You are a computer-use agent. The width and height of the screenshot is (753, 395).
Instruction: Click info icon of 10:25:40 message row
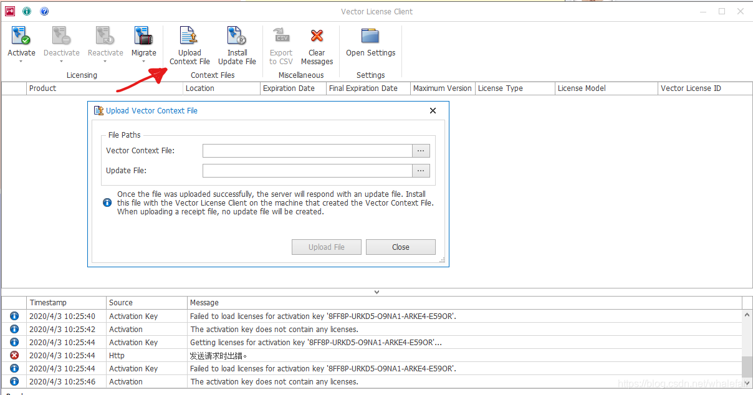pyautogui.click(x=14, y=316)
